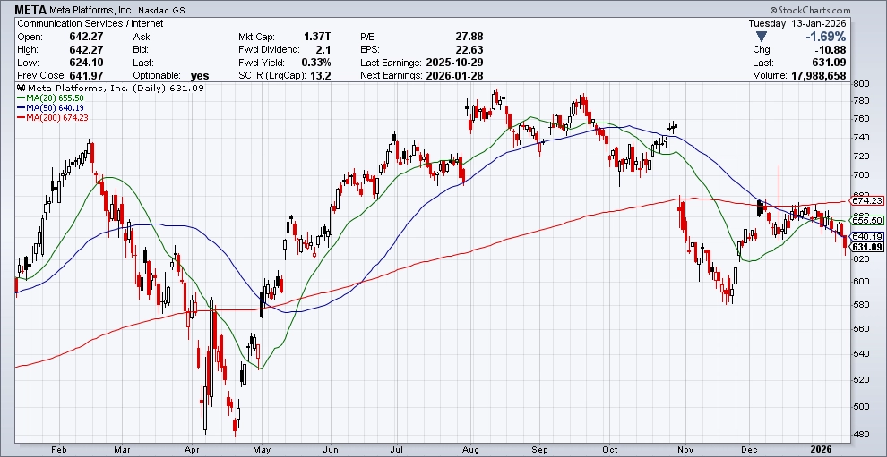Click the Chg value -10.88

coord(831,50)
